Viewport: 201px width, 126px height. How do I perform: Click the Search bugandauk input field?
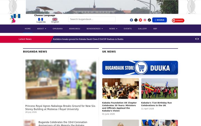[92, 19]
